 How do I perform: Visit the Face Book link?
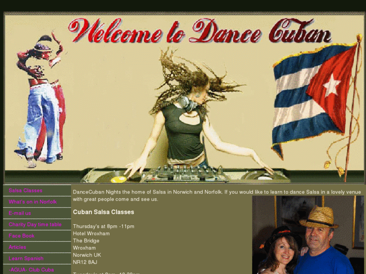click(x=22, y=236)
